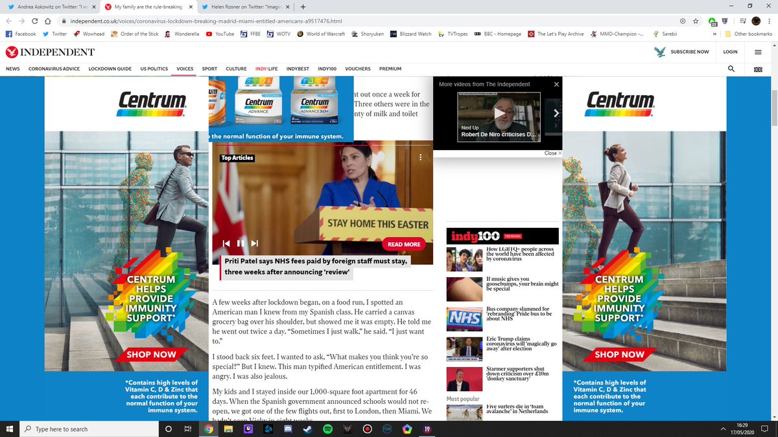Open Twitch from the taskbar
778x437 pixels.
[248, 429]
